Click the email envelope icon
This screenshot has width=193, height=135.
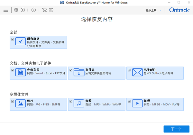tap(137, 73)
